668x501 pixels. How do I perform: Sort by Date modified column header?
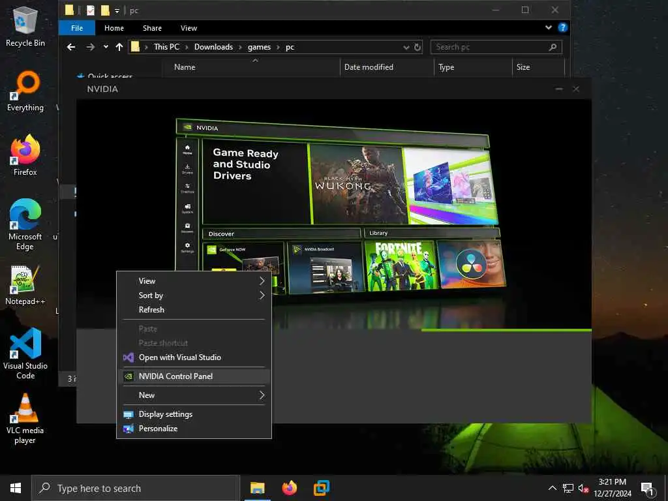387,67
